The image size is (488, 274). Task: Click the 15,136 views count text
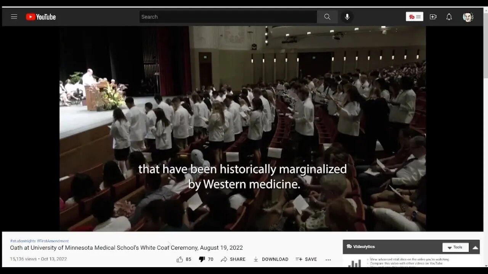point(24,259)
